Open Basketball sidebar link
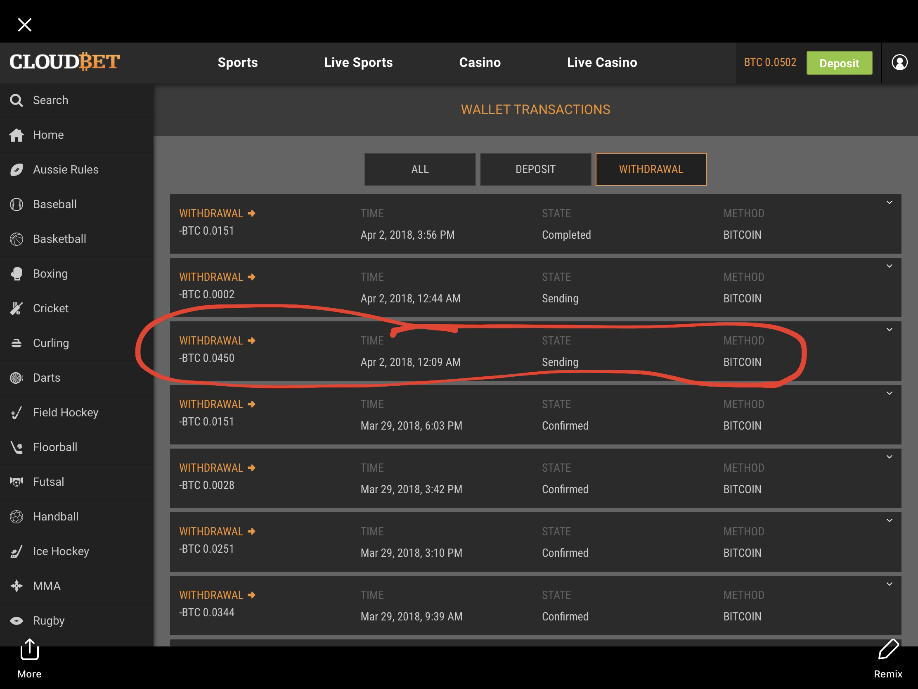This screenshot has width=918, height=689. tap(60, 239)
